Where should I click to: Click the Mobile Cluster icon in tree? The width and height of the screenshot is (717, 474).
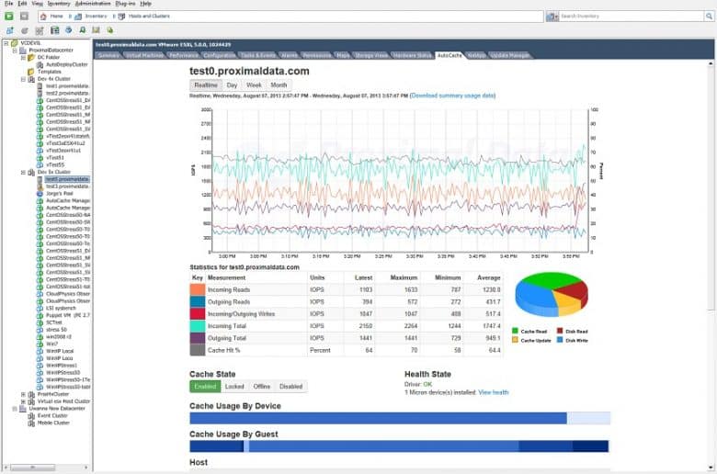[31, 423]
